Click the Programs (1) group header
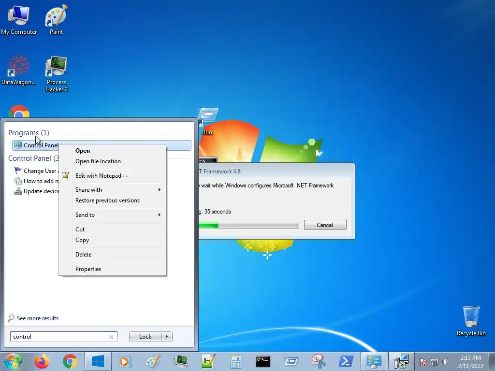 [x=29, y=133]
